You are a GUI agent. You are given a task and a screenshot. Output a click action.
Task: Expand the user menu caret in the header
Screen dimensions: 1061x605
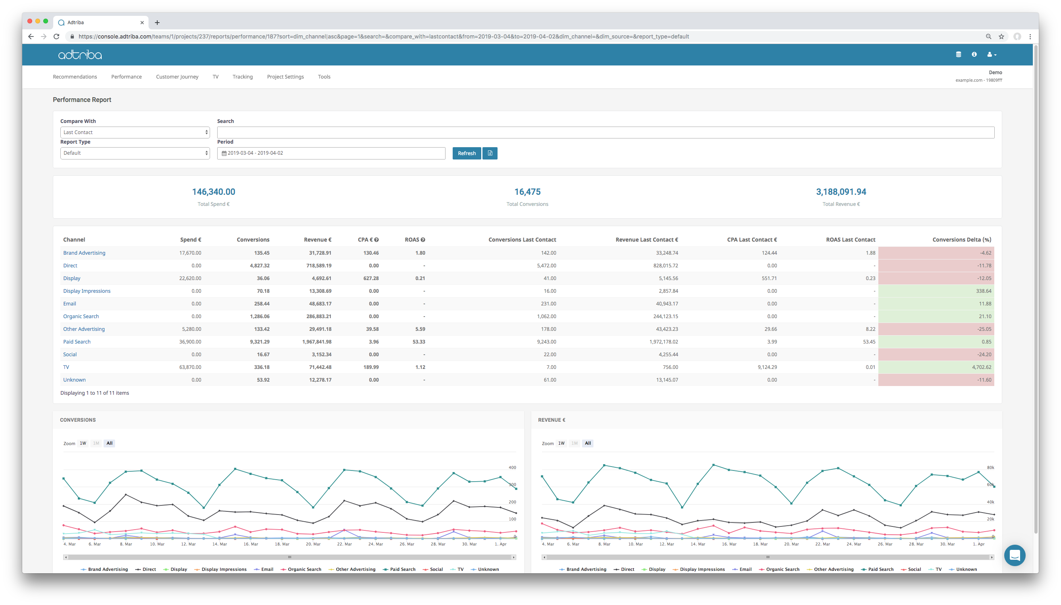point(995,54)
